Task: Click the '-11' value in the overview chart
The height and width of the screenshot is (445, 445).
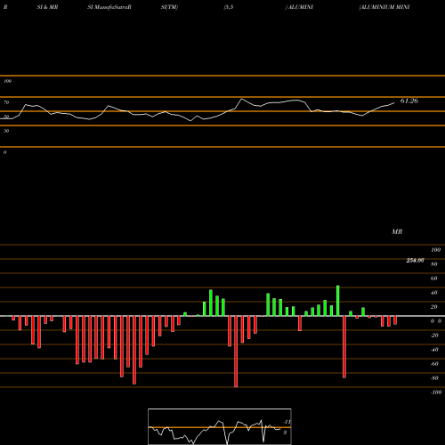Action: tap(287, 422)
